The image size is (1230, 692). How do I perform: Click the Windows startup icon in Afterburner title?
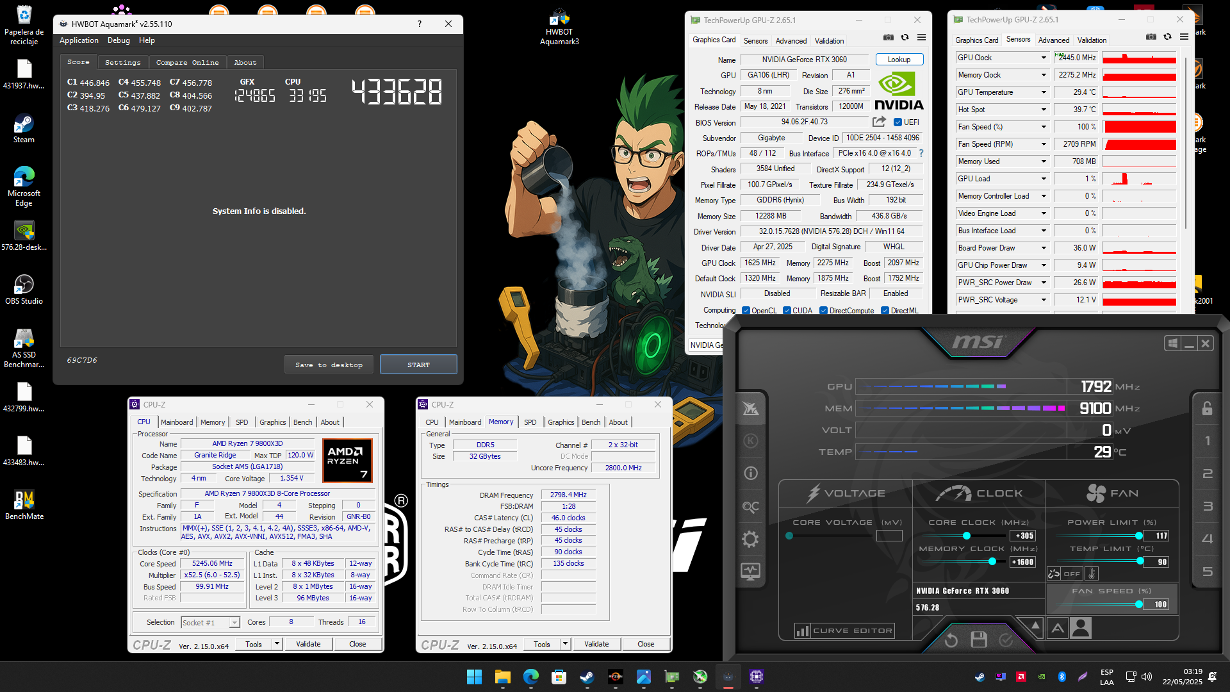click(x=1173, y=343)
